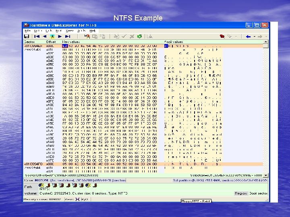Click the hex view scrollbar up arrow

266,42
